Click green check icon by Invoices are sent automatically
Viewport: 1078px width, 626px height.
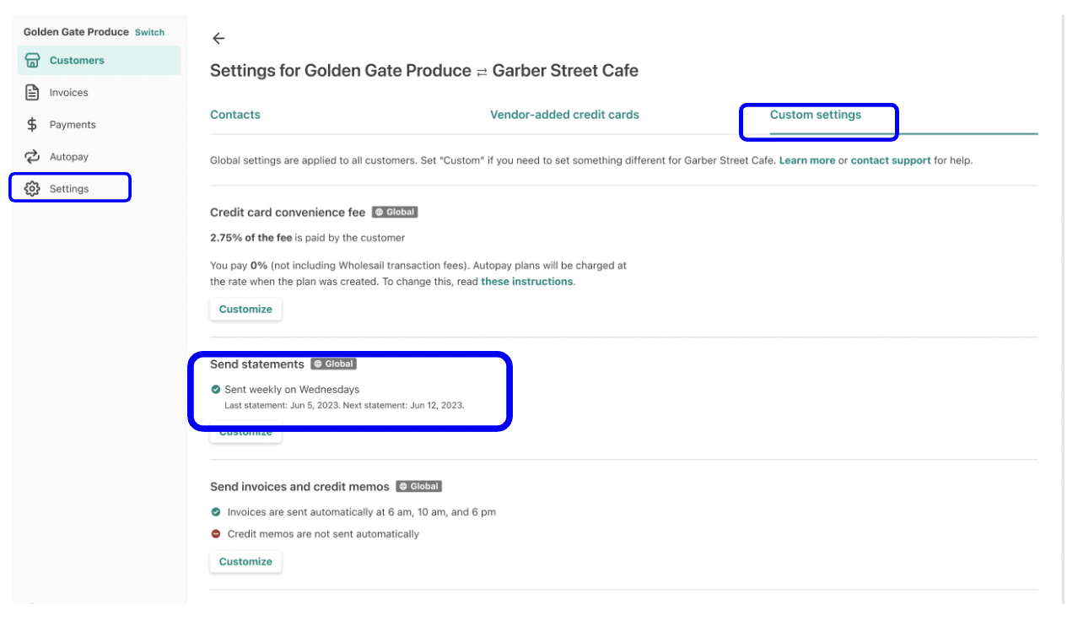tap(216, 512)
